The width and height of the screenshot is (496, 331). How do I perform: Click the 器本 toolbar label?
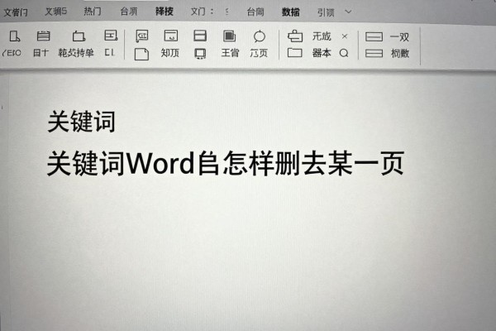pyautogui.click(x=322, y=53)
